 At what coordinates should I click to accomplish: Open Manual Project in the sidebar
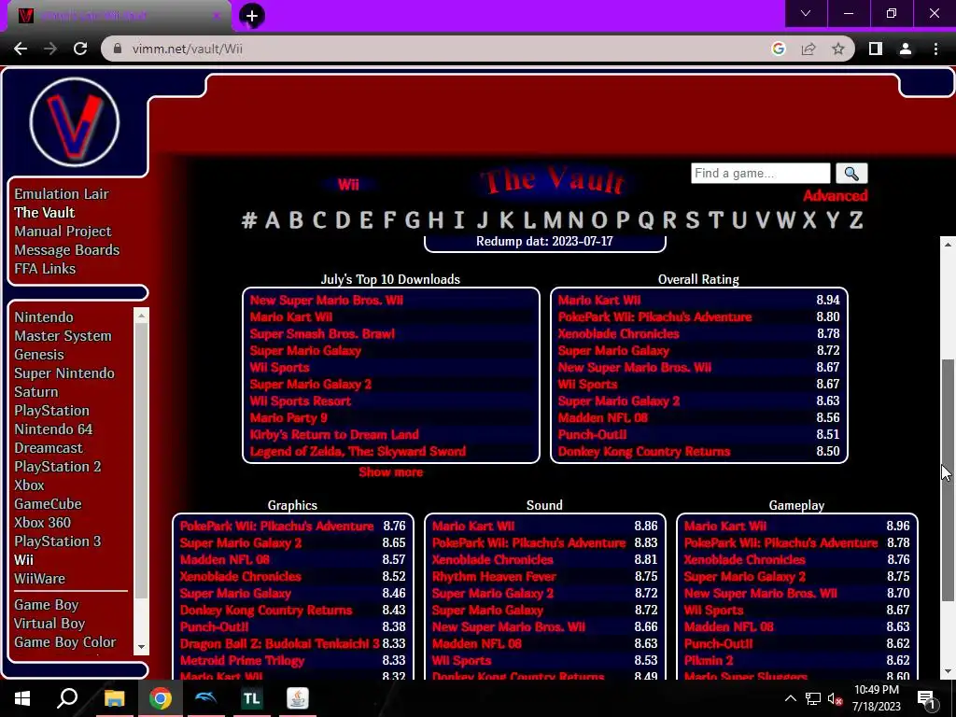click(x=63, y=232)
